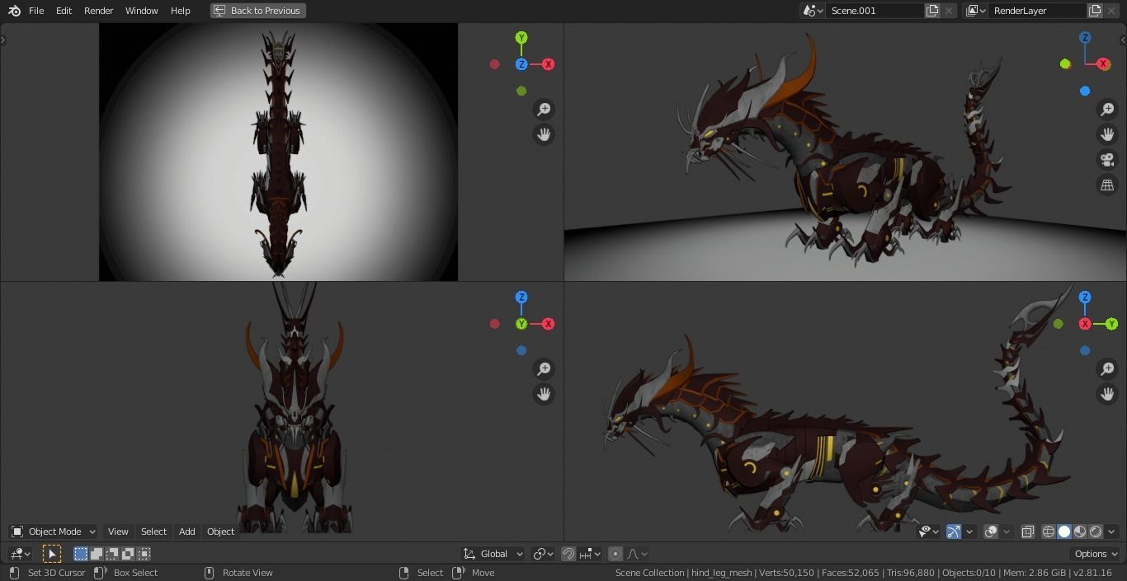
Task: Toggle proportional editing
Action: click(615, 554)
